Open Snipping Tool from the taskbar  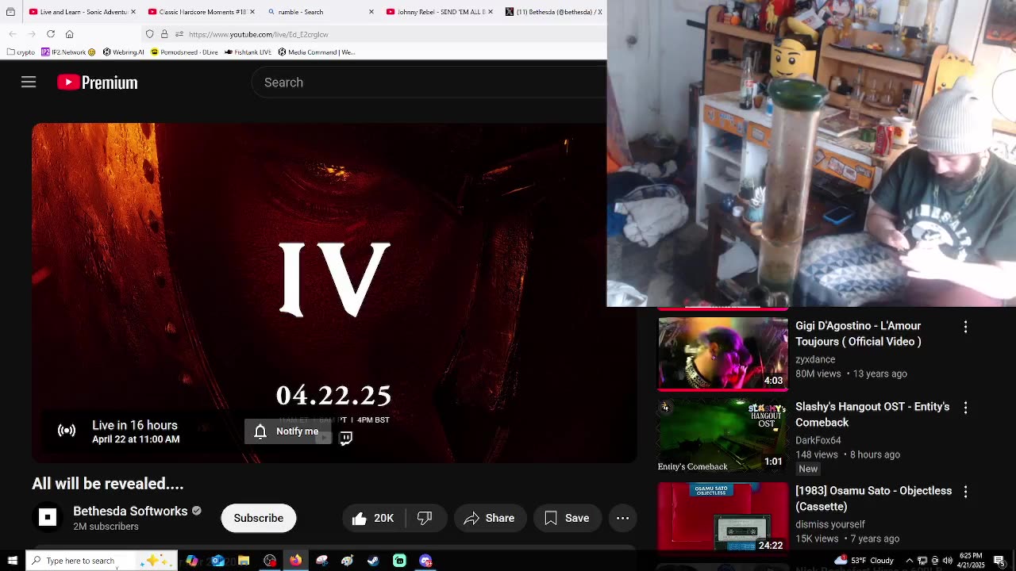coord(321,561)
